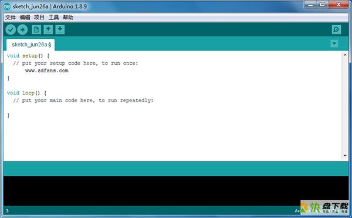Screen dimensions: 352x218
Task: Click the 'put your main code here' comment
Action: click(x=83, y=100)
